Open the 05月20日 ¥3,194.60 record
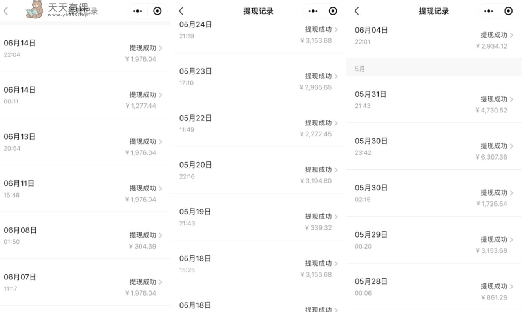The image size is (522, 312). coord(259,171)
